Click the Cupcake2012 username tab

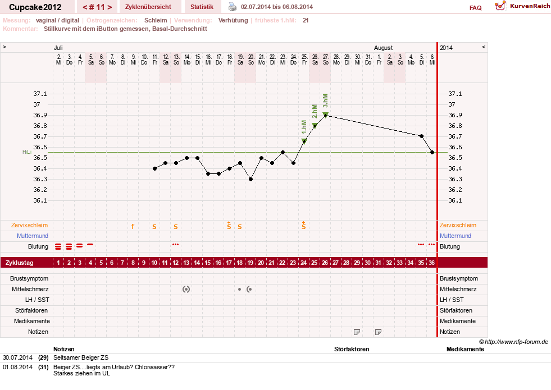(x=35, y=7)
